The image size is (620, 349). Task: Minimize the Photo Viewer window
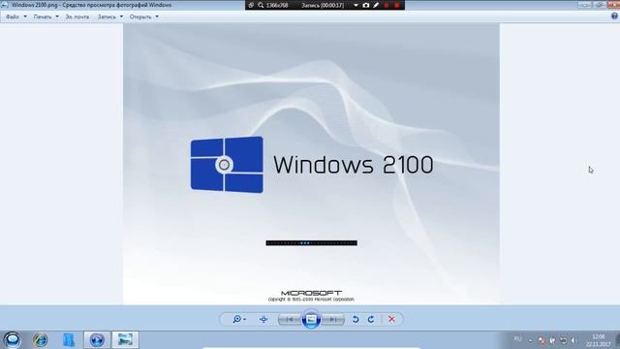[585, 4]
